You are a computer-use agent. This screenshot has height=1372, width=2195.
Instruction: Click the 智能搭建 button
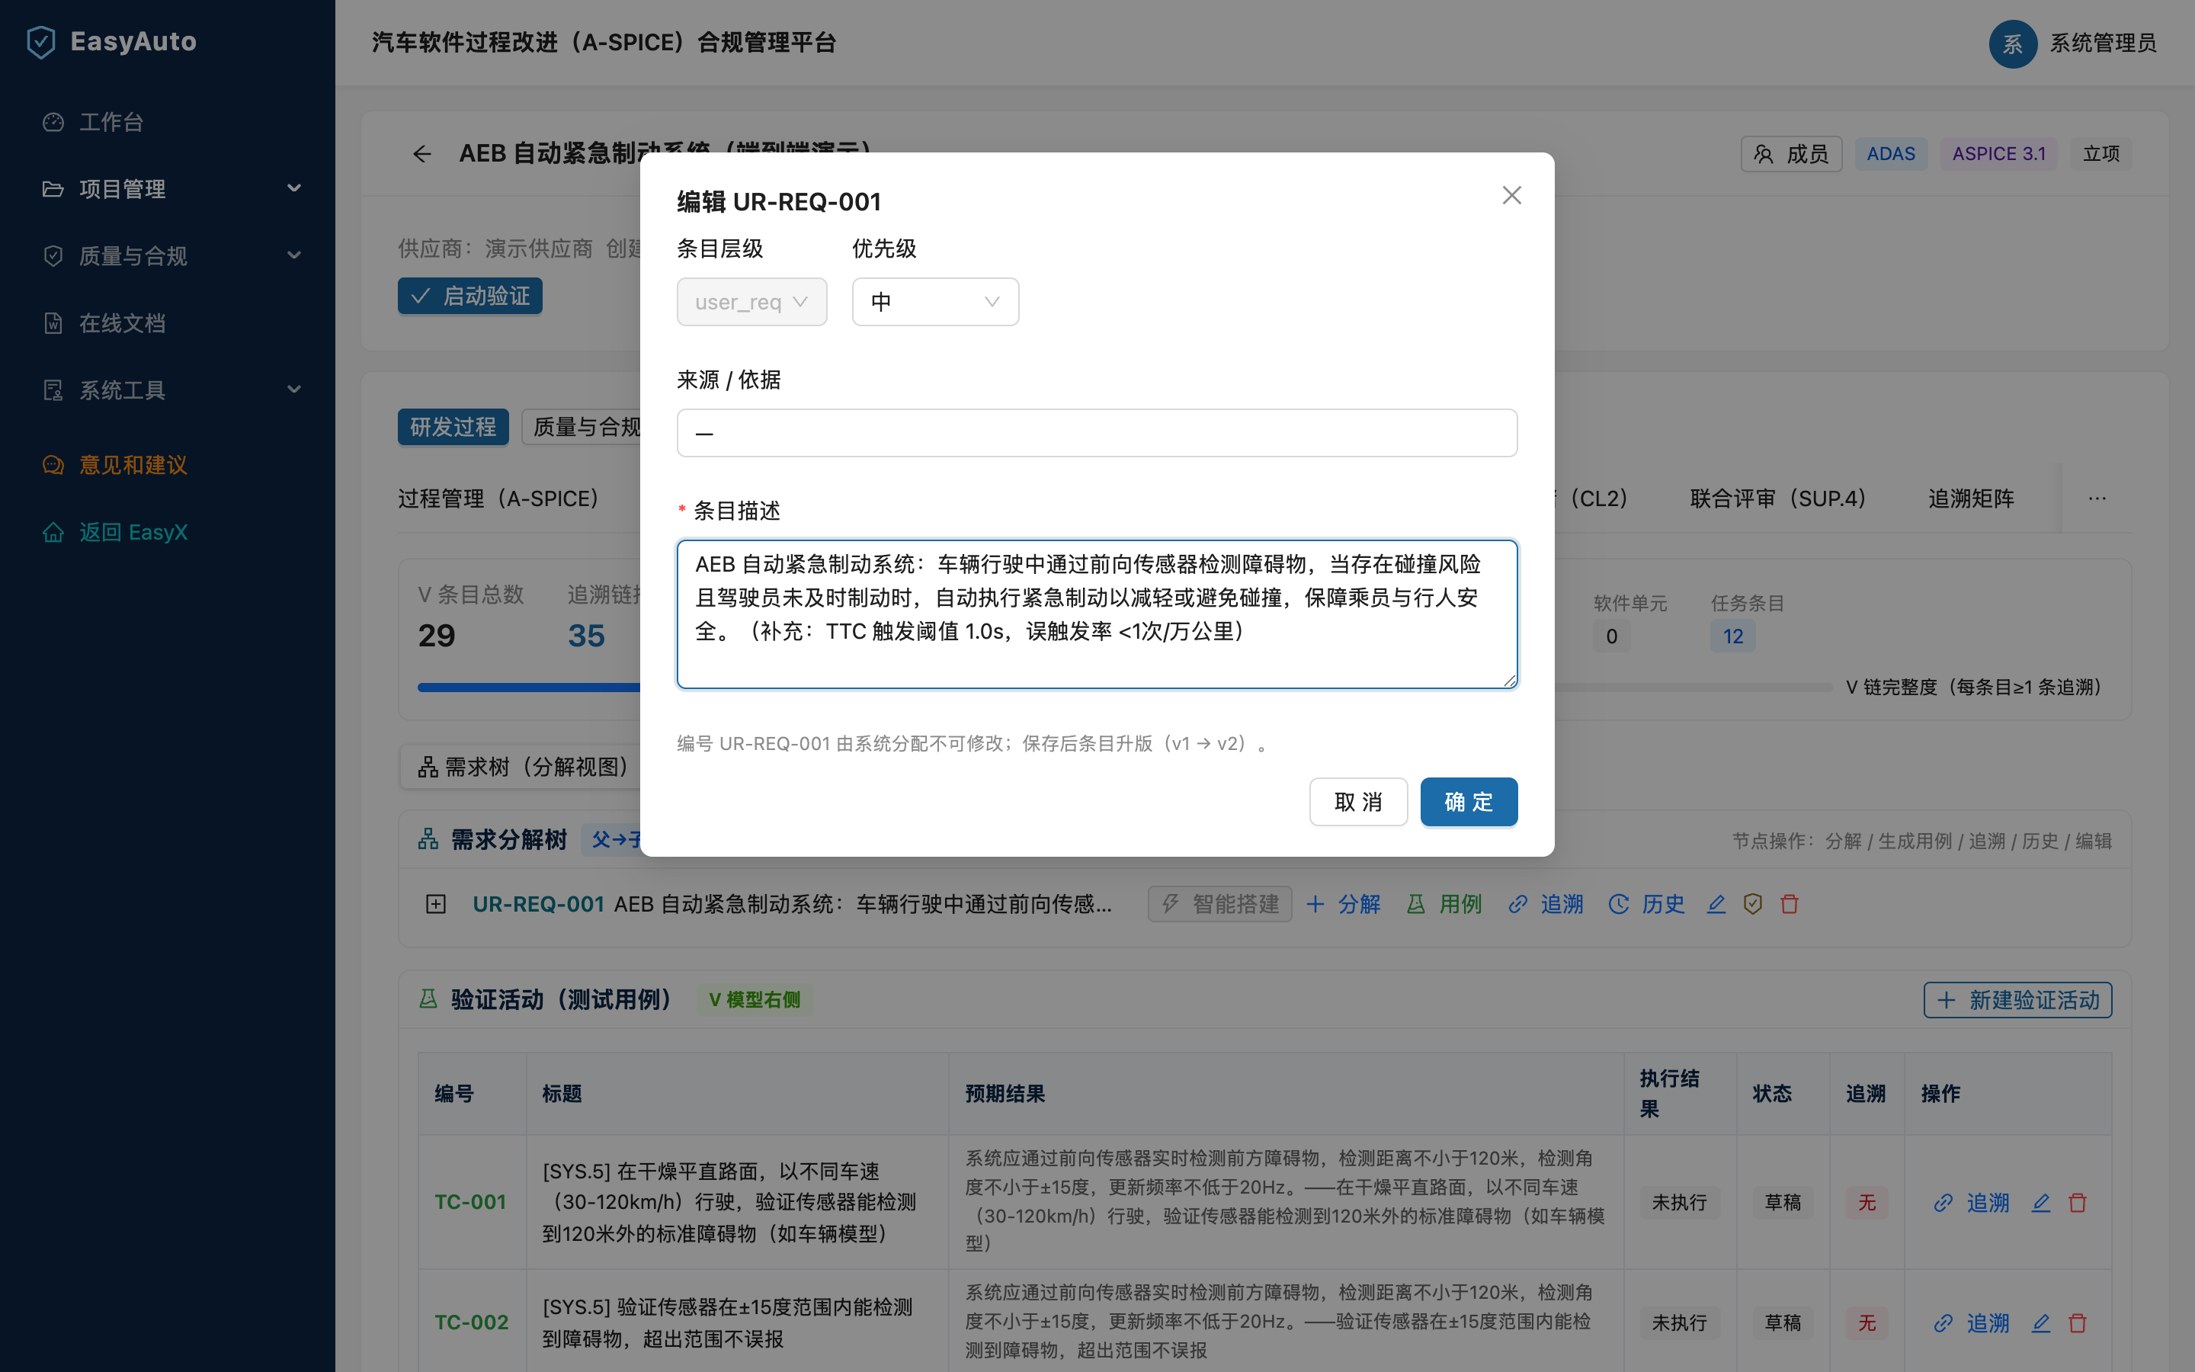[x=1219, y=904]
